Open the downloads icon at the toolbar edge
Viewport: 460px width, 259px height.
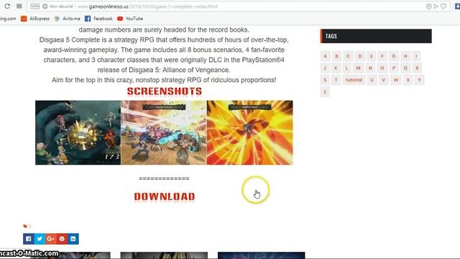(457, 6)
